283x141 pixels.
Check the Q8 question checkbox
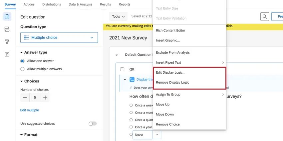[122, 69]
